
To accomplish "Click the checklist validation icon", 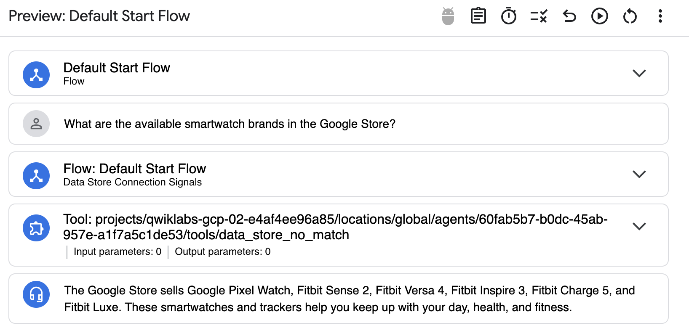I will pyautogui.click(x=539, y=16).
